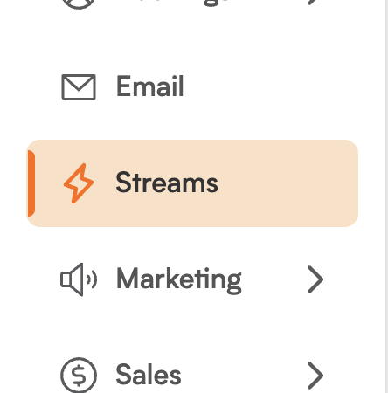Viewport: 388px width, 393px height.
Task: Click gap between Marketing label and its chevron
Action: 274,279
